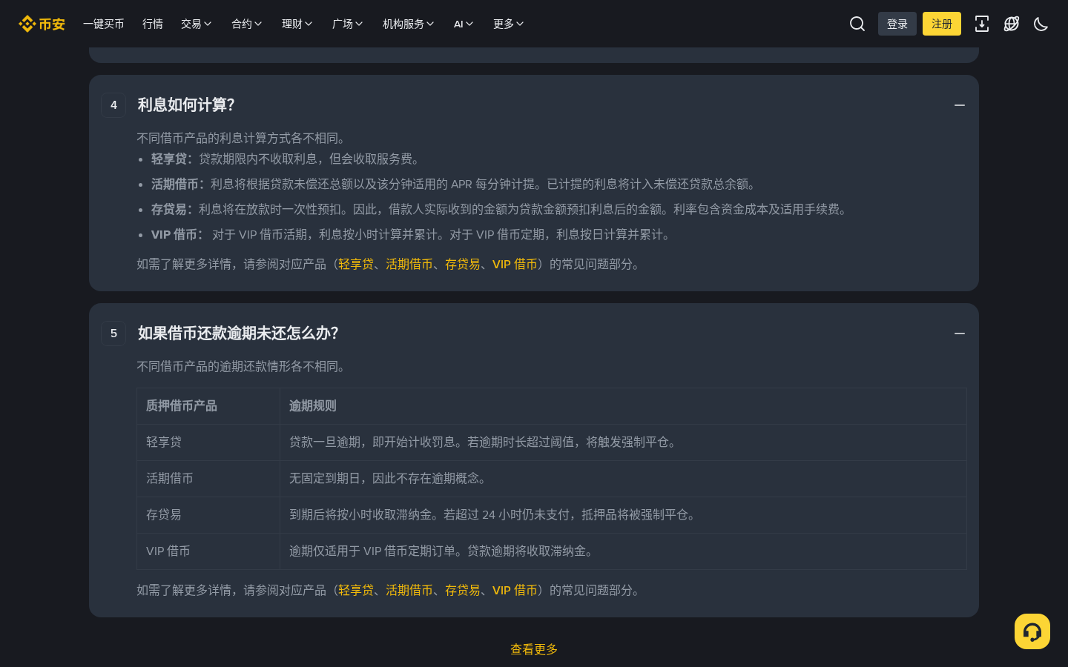Open the customer support headset chat

click(x=1032, y=631)
